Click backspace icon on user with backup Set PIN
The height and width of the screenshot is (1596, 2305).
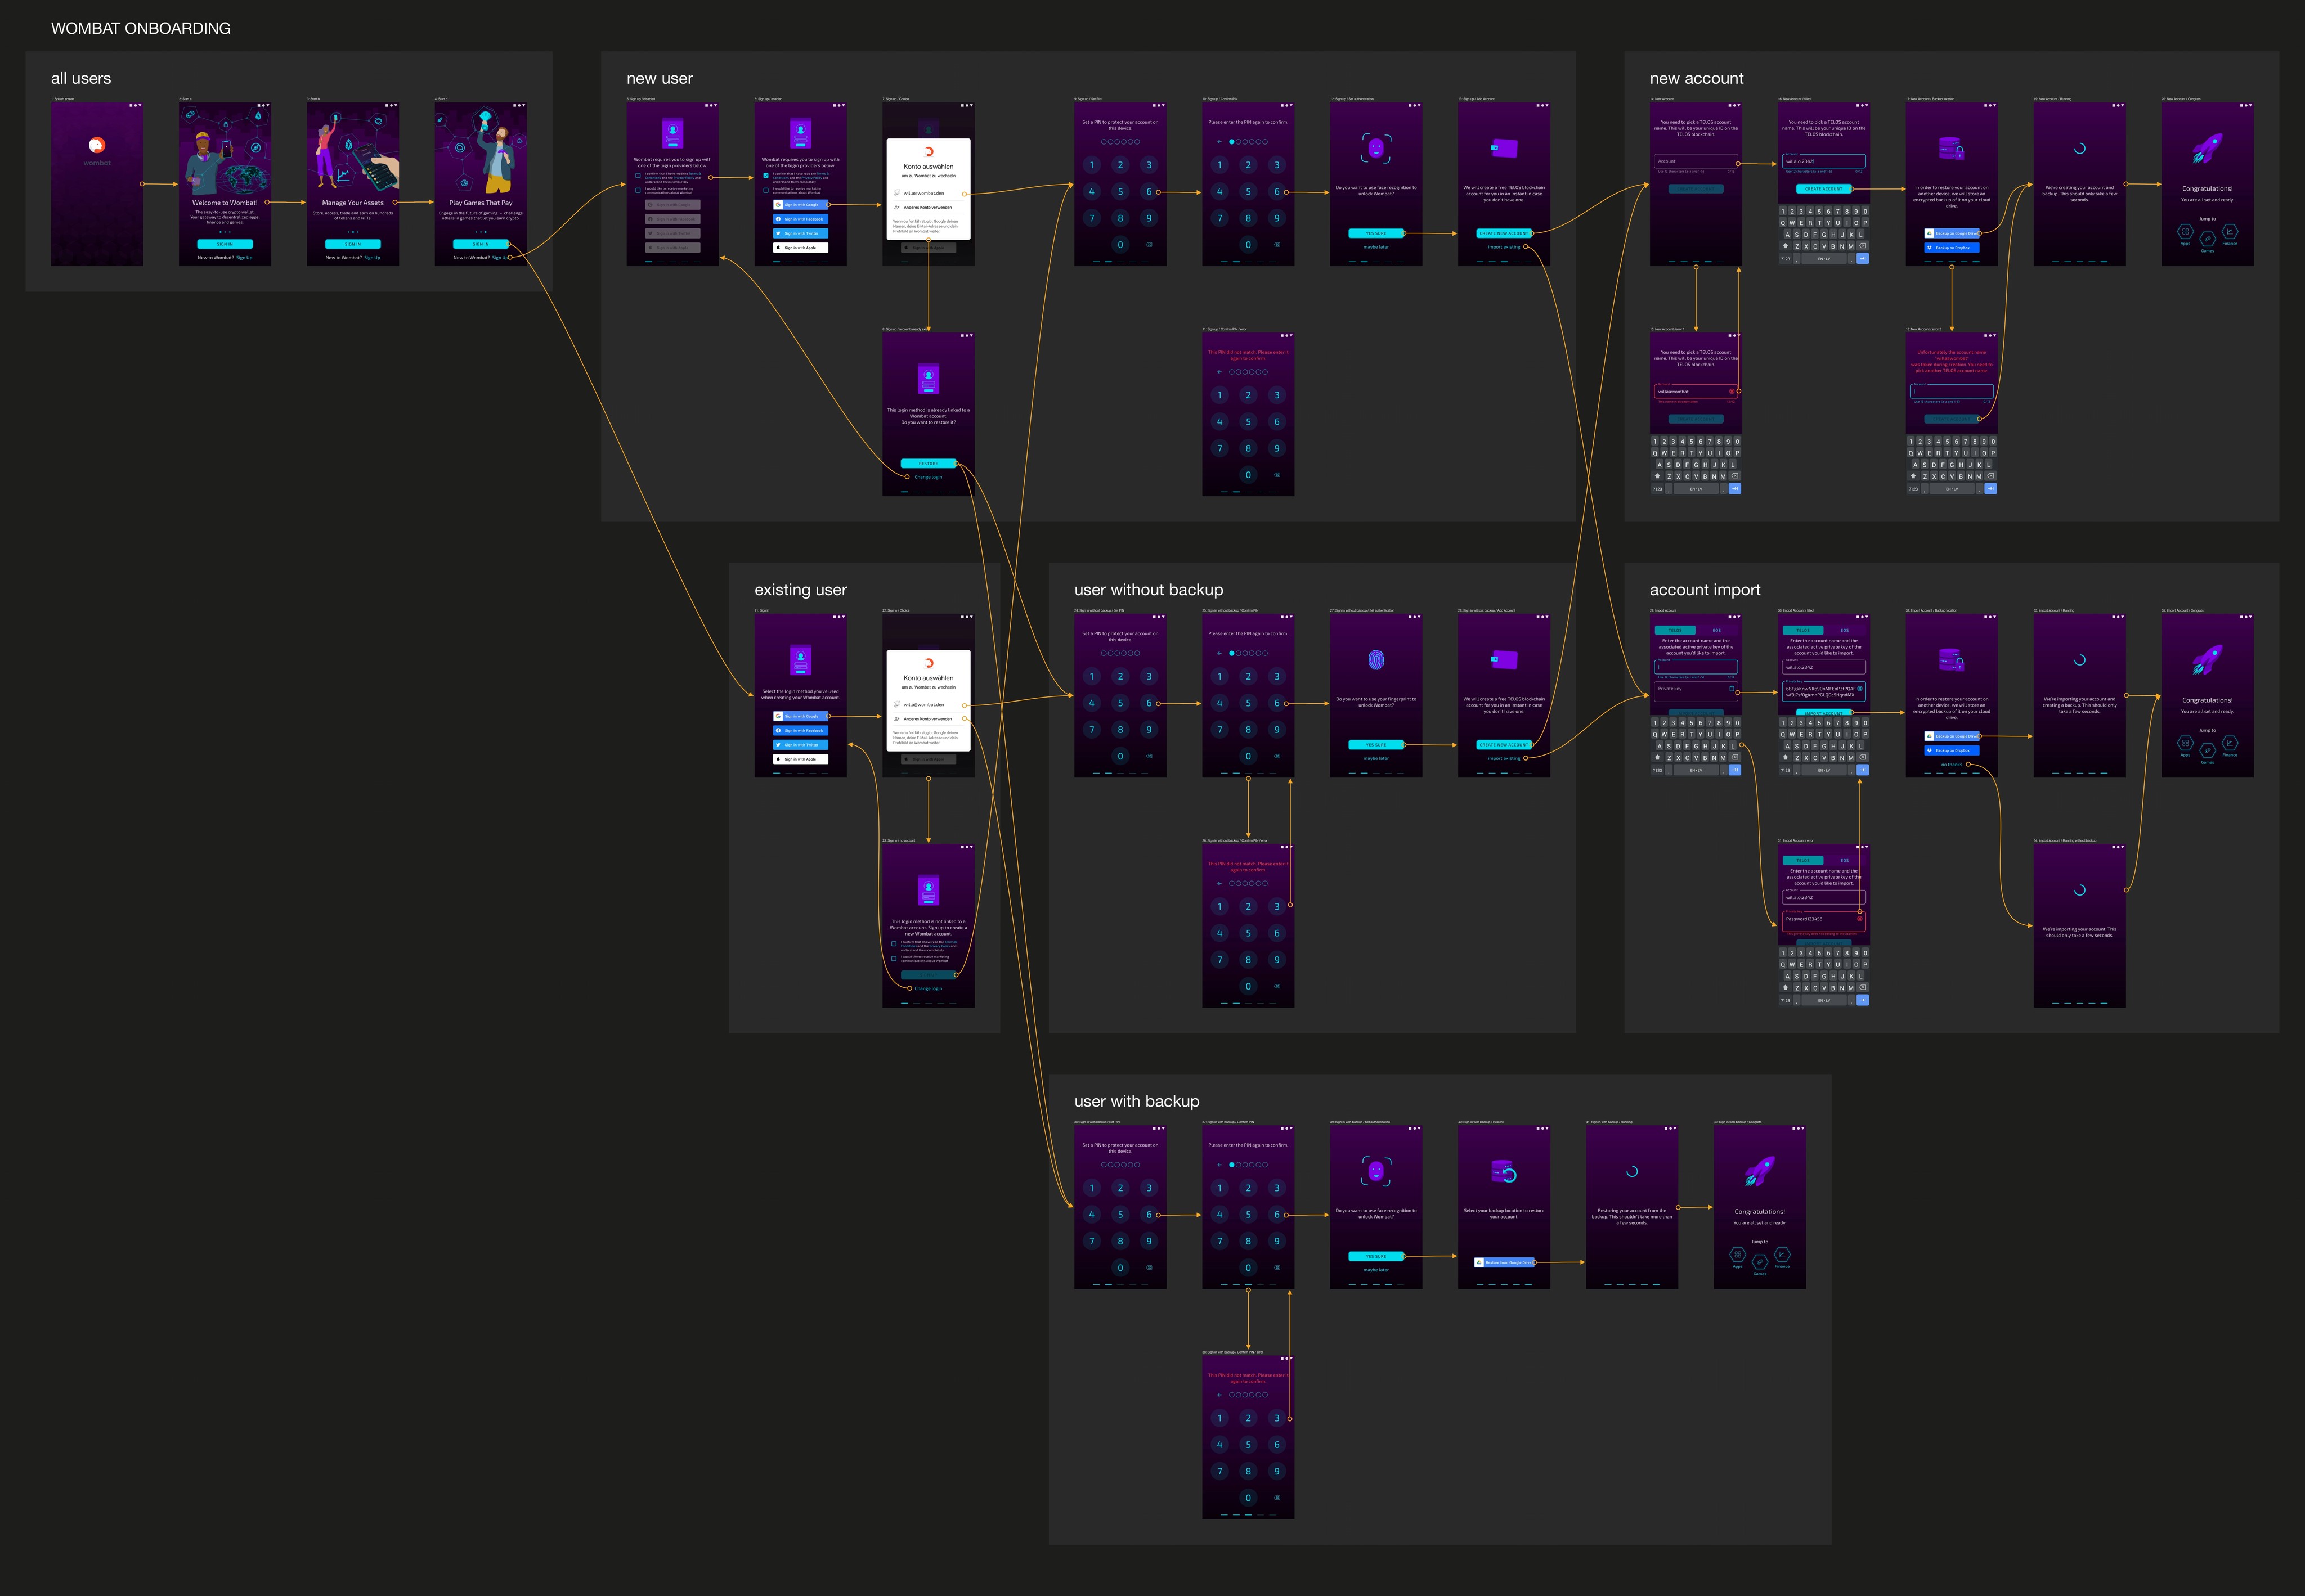tap(1149, 1268)
